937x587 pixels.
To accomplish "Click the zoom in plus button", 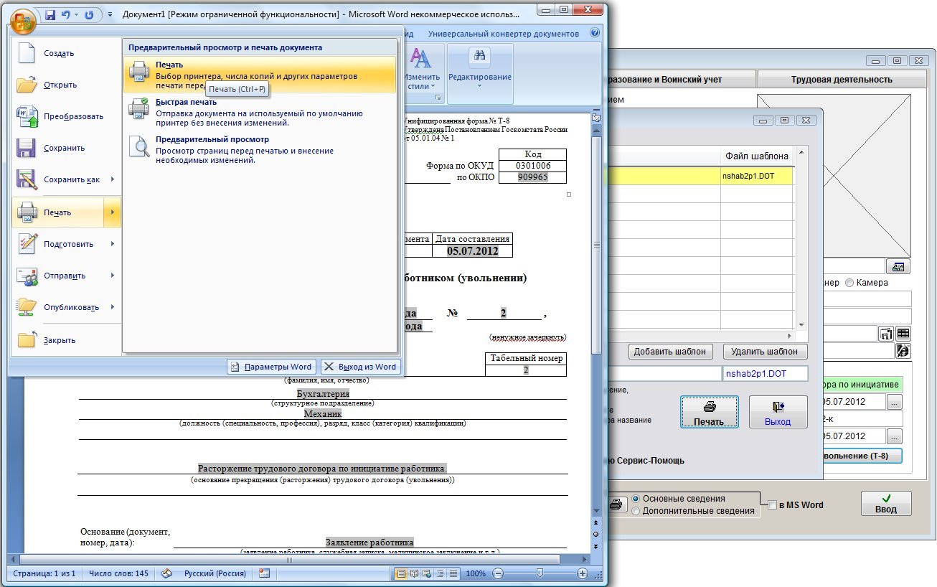I will pos(583,573).
